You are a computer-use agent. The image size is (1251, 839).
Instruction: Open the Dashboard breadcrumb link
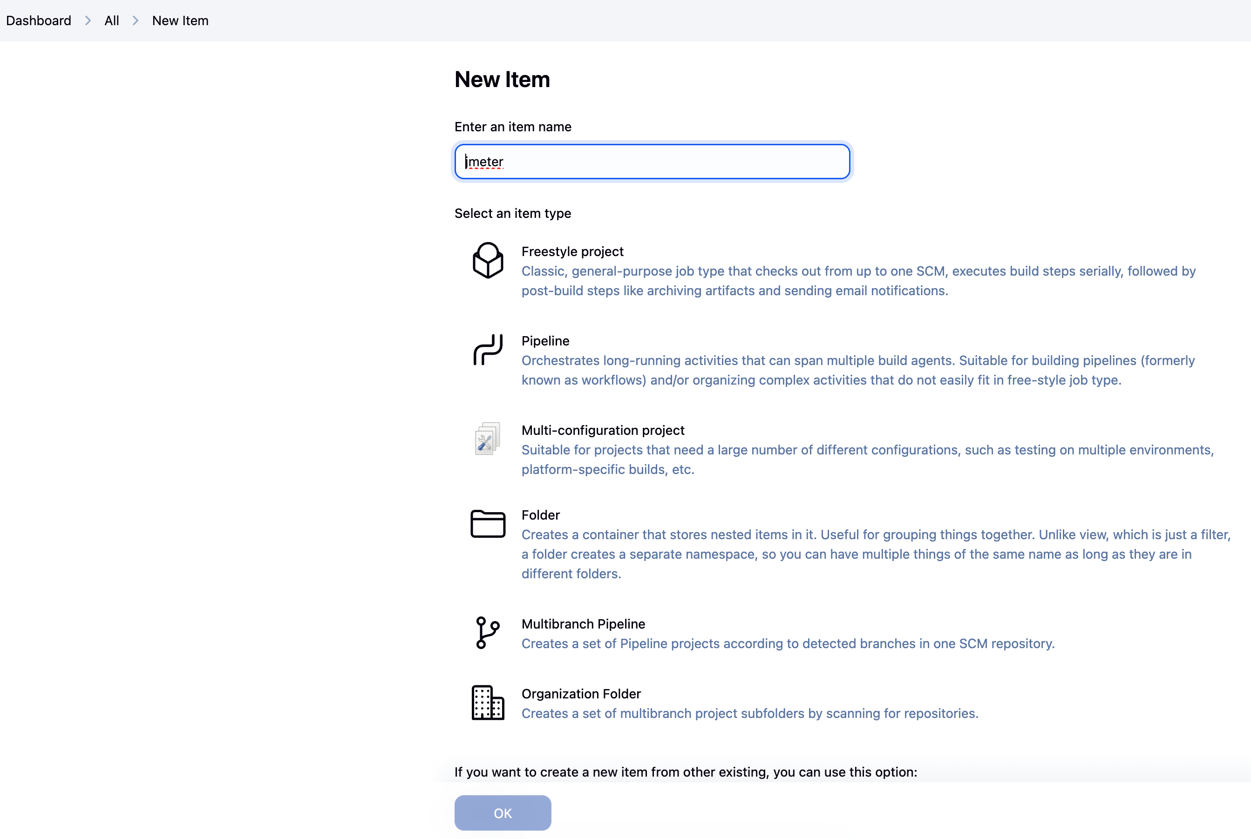(39, 20)
